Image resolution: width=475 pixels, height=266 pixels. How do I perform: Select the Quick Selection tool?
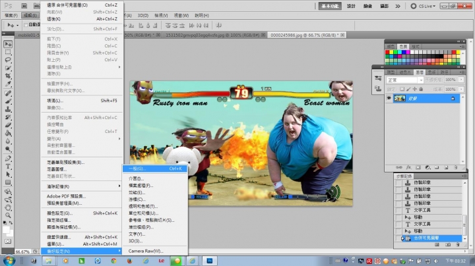[x=8, y=68]
